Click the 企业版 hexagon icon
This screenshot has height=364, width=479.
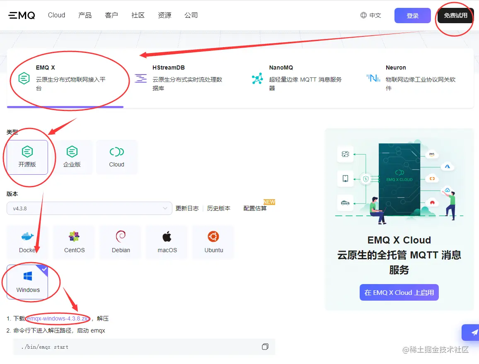click(72, 152)
